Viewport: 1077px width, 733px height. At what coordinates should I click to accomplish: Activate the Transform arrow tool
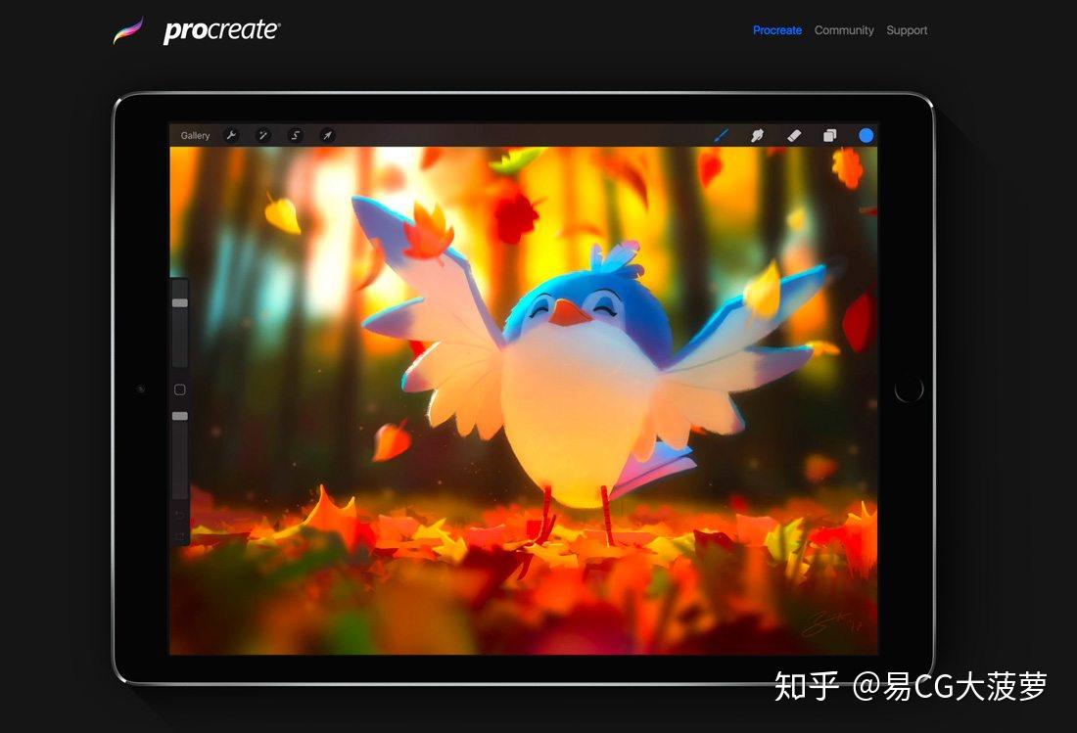[x=328, y=135]
